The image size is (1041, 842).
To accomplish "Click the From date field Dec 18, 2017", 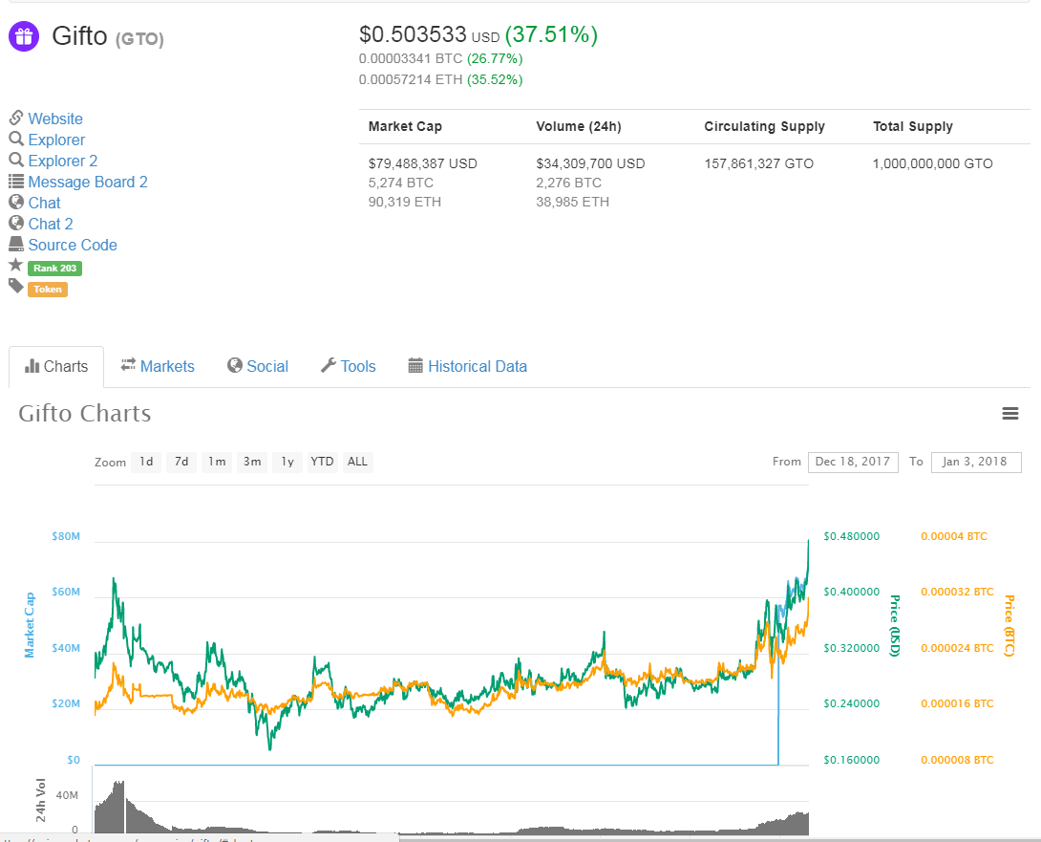I will (x=853, y=462).
